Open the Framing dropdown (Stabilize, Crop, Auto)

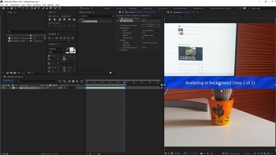click(x=151, y=43)
